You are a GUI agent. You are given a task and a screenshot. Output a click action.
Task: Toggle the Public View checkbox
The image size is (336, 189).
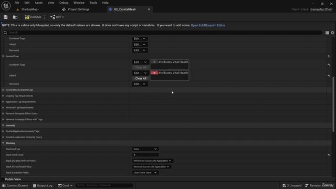(3, 179)
